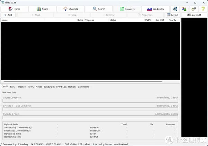
Task: Click the transfer list horizontal scrollbar
Action: click(x=81, y=82)
